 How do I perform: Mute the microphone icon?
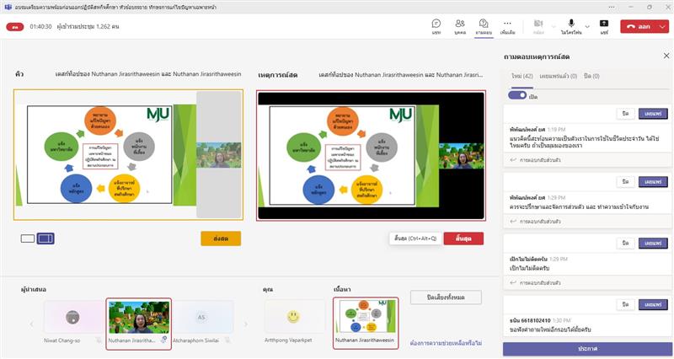tap(570, 24)
